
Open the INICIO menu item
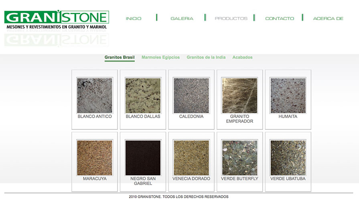134,18
